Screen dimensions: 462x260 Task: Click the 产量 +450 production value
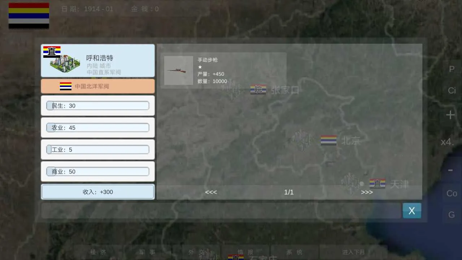pos(211,74)
